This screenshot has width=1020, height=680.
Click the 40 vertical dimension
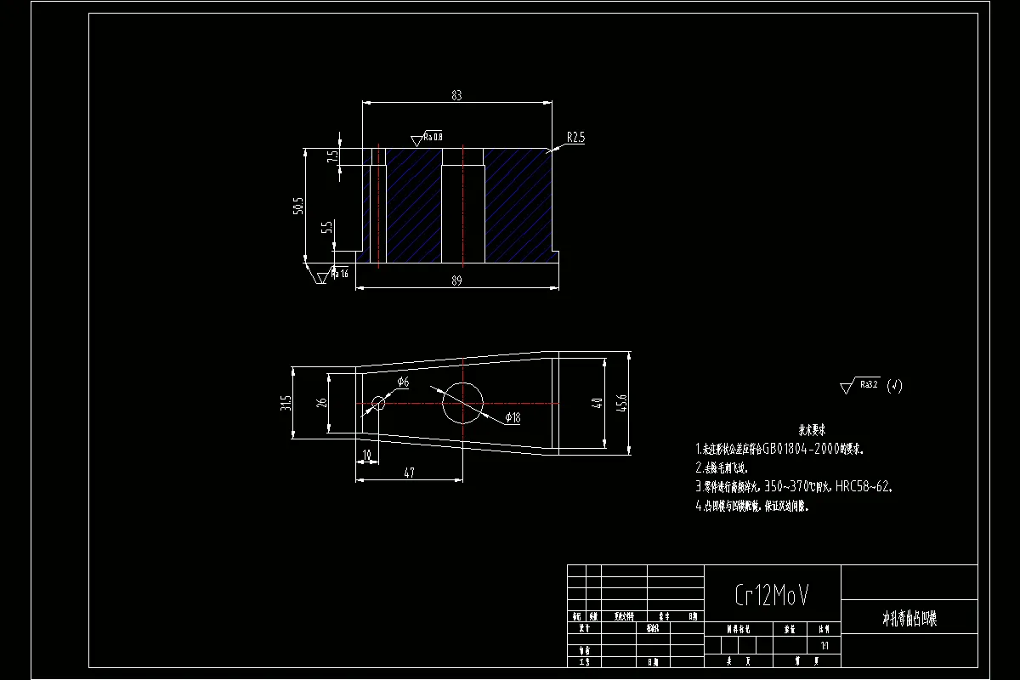coord(597,403)
